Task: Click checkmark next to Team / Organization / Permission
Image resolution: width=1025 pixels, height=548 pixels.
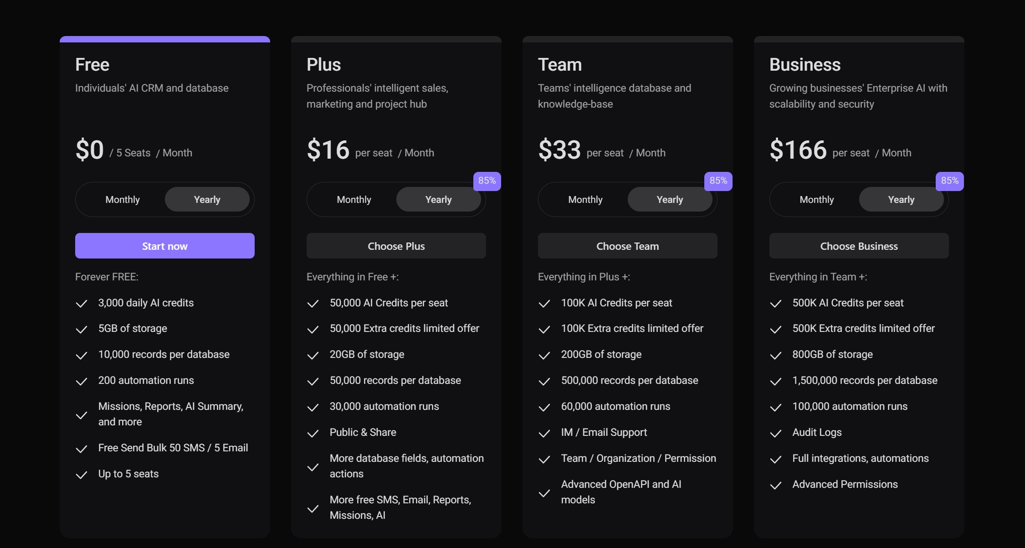Action: click(x=544, y=459)
